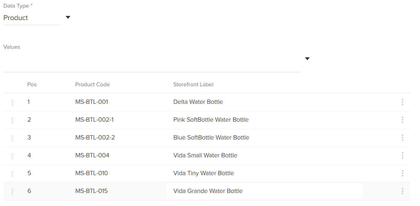This screenshot has width=420, height=206.
Task: Click the Storefront Label column header
Action: tap(193, 84)
